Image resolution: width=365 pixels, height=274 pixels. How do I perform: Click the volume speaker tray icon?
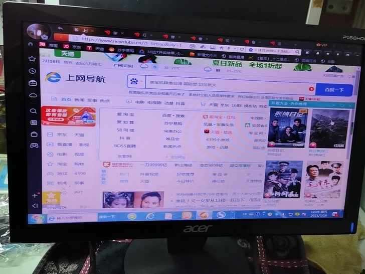[x=284, y=214]
